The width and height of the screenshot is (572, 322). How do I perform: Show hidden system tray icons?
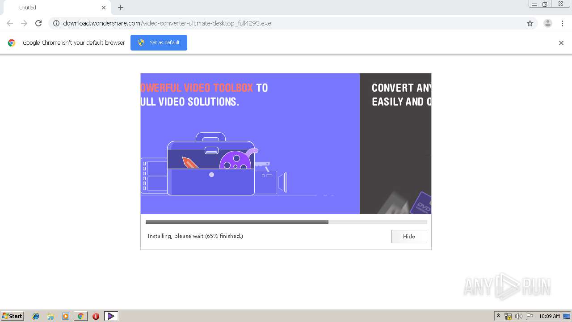(x=498, y=316)
